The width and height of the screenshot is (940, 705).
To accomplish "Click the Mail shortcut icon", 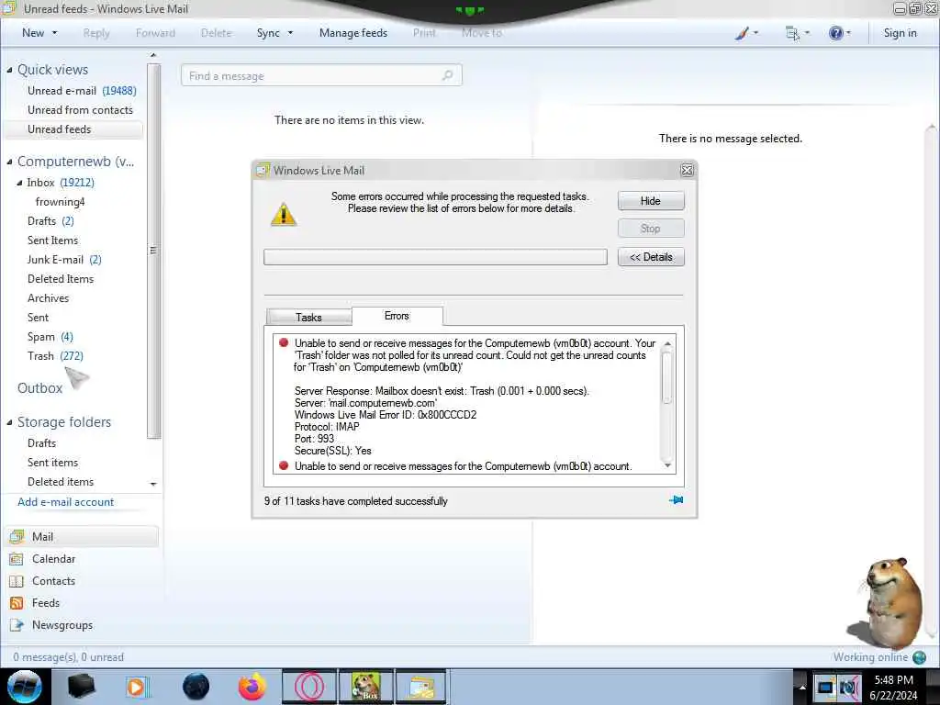I will click(x=17, y=536).
